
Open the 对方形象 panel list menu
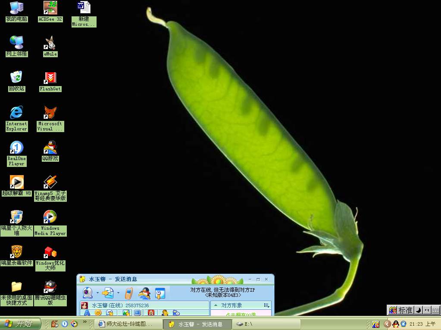click(x=266, y=305)
